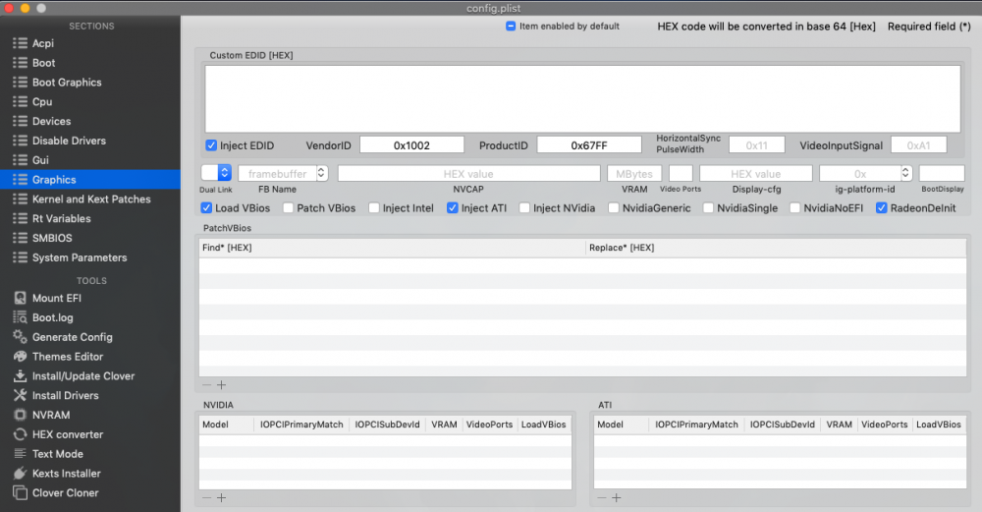This screenshot has width=982, height=512.
Task: Click the Devices section list icon
Action: [x=20, y=121]
